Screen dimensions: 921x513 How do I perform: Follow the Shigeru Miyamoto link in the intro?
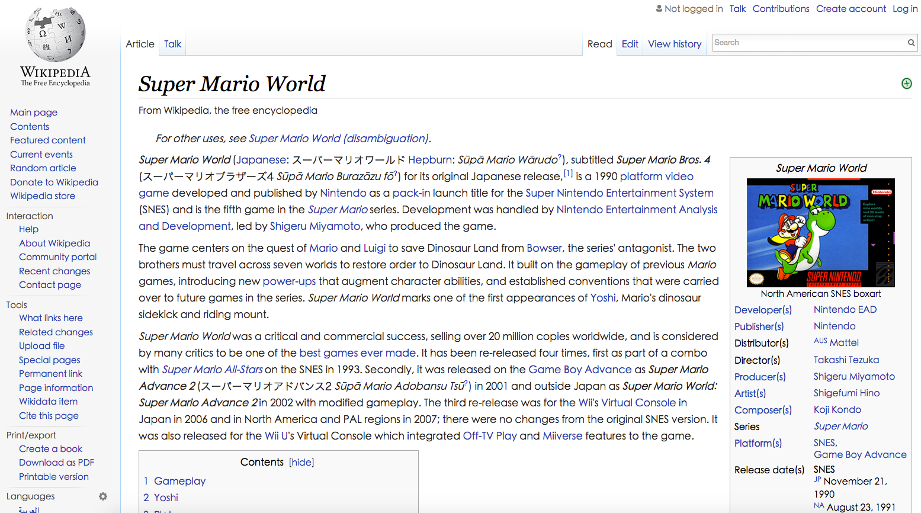(x=315, y=226)
